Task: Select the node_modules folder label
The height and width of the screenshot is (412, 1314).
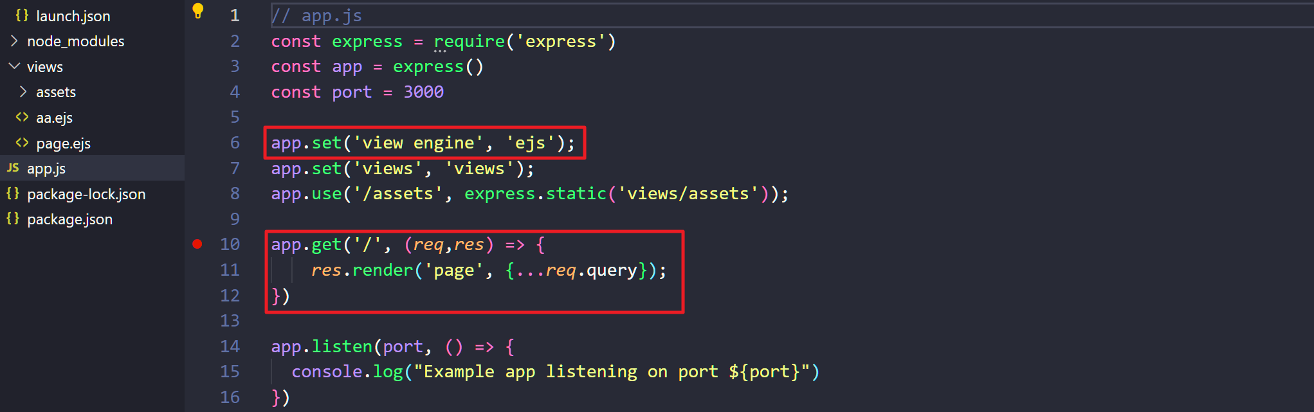Action: point(75,41)
